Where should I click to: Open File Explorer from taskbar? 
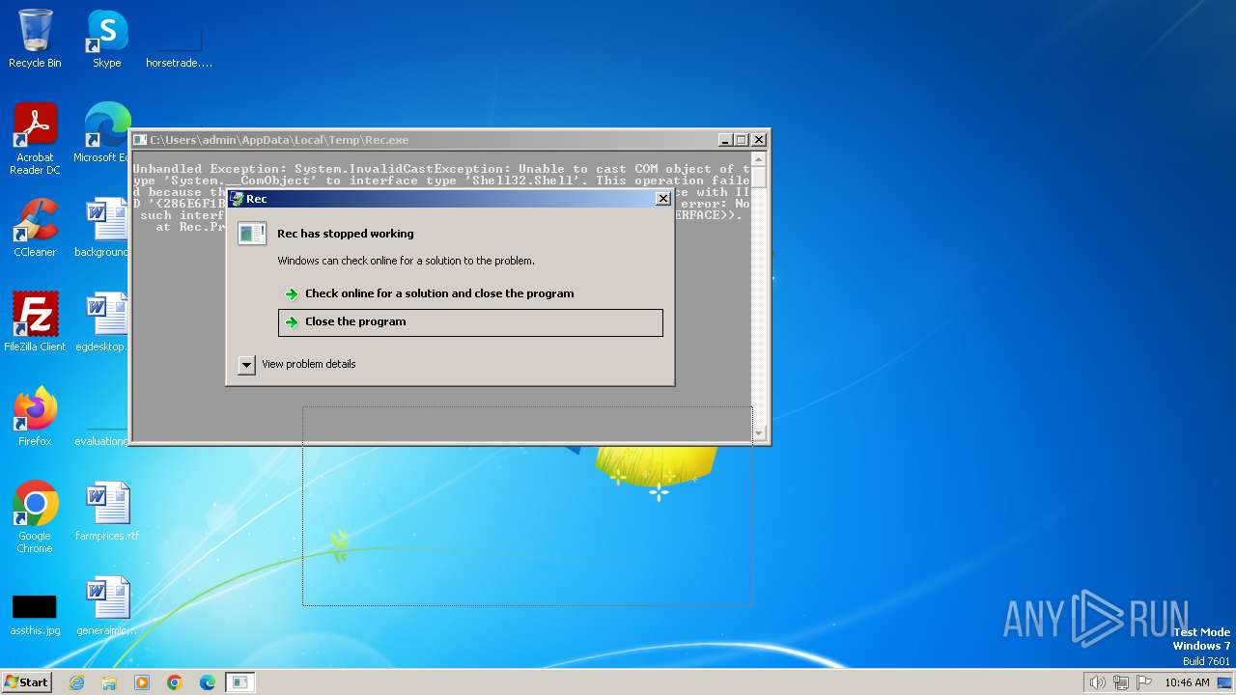tap(109, 682)
